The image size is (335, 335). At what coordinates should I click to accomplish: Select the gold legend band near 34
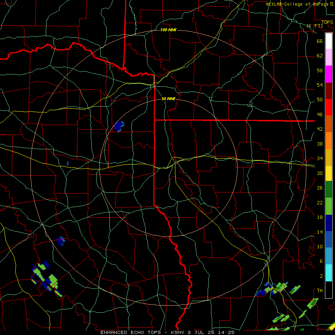click(x=329, y=158)
